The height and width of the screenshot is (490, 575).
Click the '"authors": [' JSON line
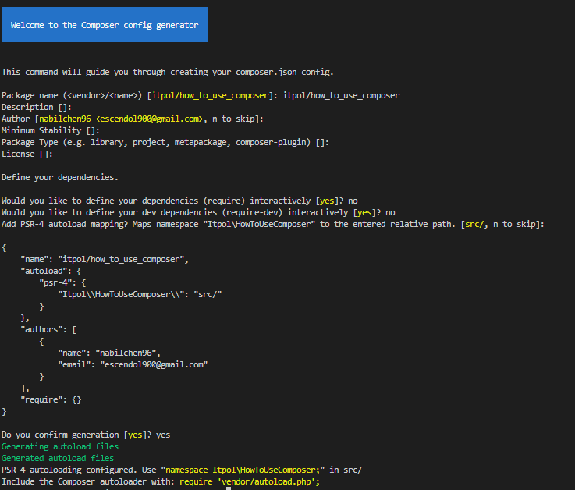pos(48,330)
